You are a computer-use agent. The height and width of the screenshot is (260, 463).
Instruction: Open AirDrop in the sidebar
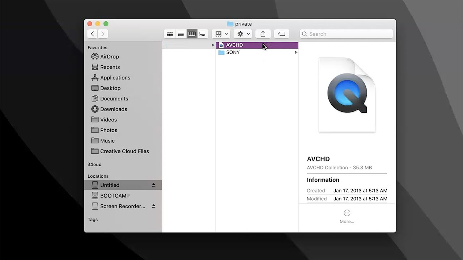[x=123, y=57]
